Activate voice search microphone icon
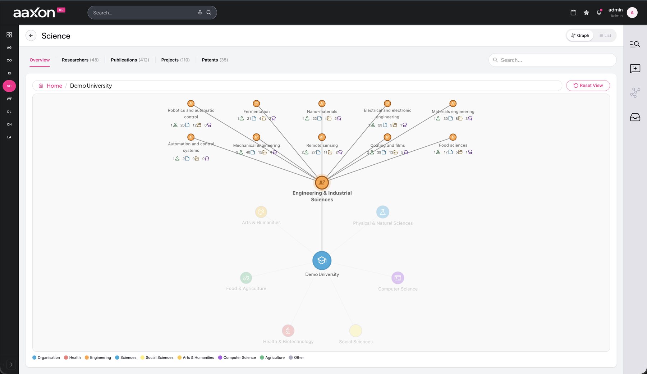647x374 pixels. [x=200, y=13]
